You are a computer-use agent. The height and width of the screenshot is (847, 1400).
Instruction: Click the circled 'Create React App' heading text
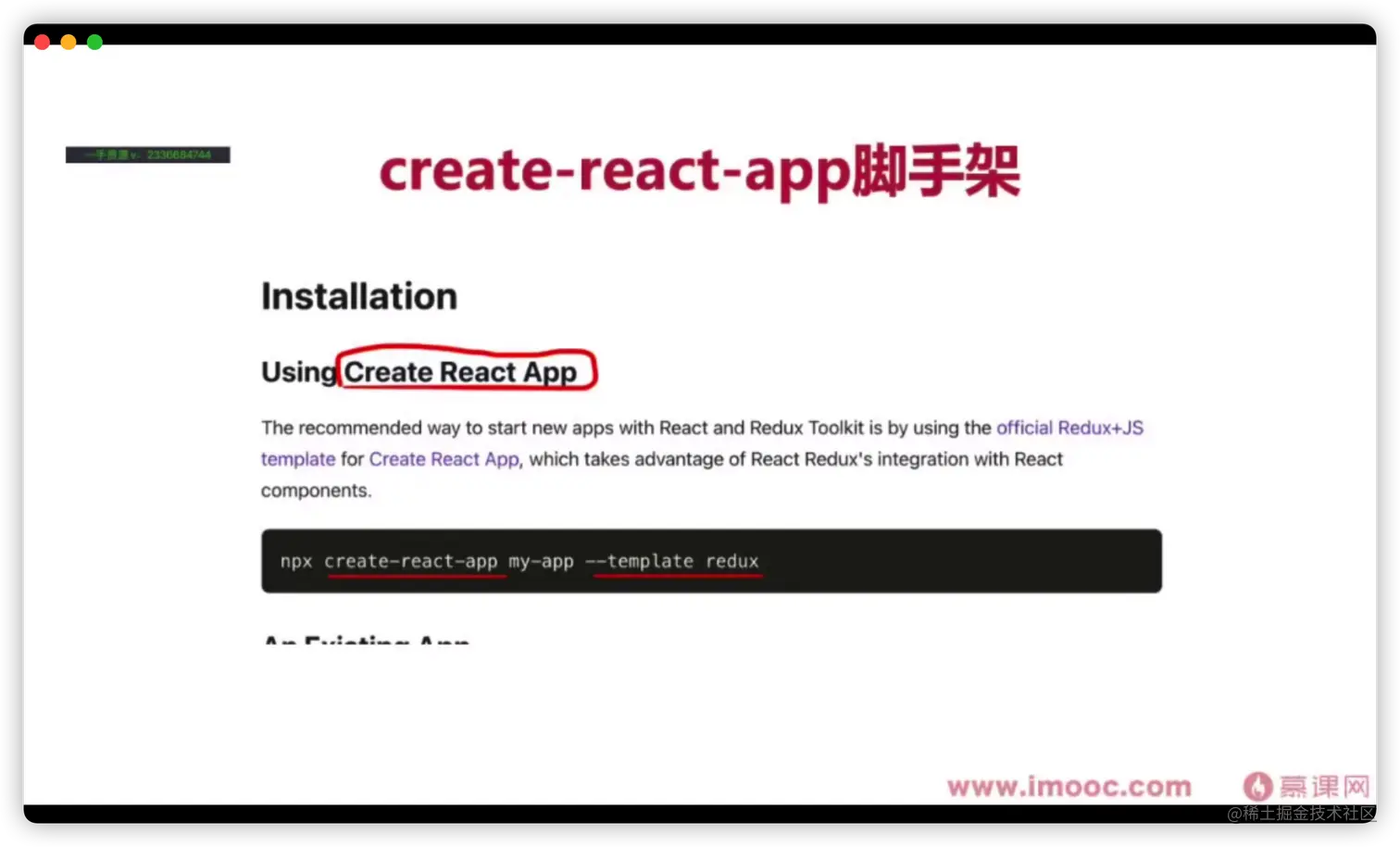click(460, 372)
